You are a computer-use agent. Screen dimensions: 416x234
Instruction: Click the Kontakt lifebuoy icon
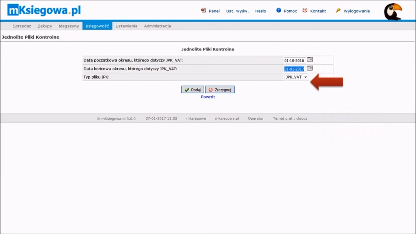[x=305, y=10]
